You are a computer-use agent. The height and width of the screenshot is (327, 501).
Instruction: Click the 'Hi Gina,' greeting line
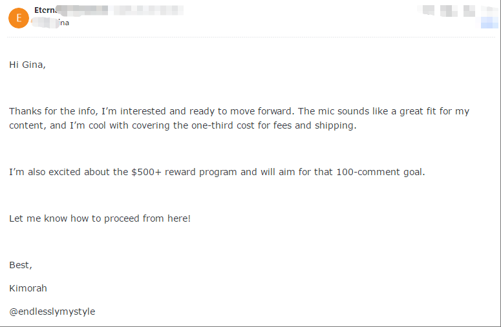(28, 65)
